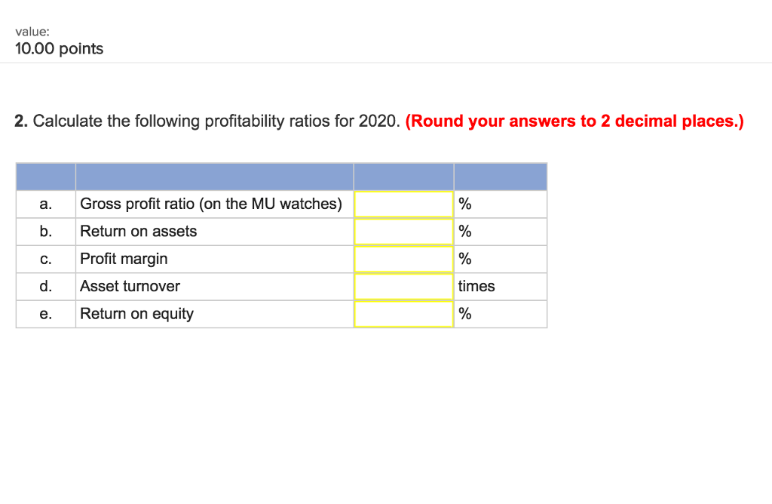
Task: Click the row label 'e.'
Action: point(45,313)
